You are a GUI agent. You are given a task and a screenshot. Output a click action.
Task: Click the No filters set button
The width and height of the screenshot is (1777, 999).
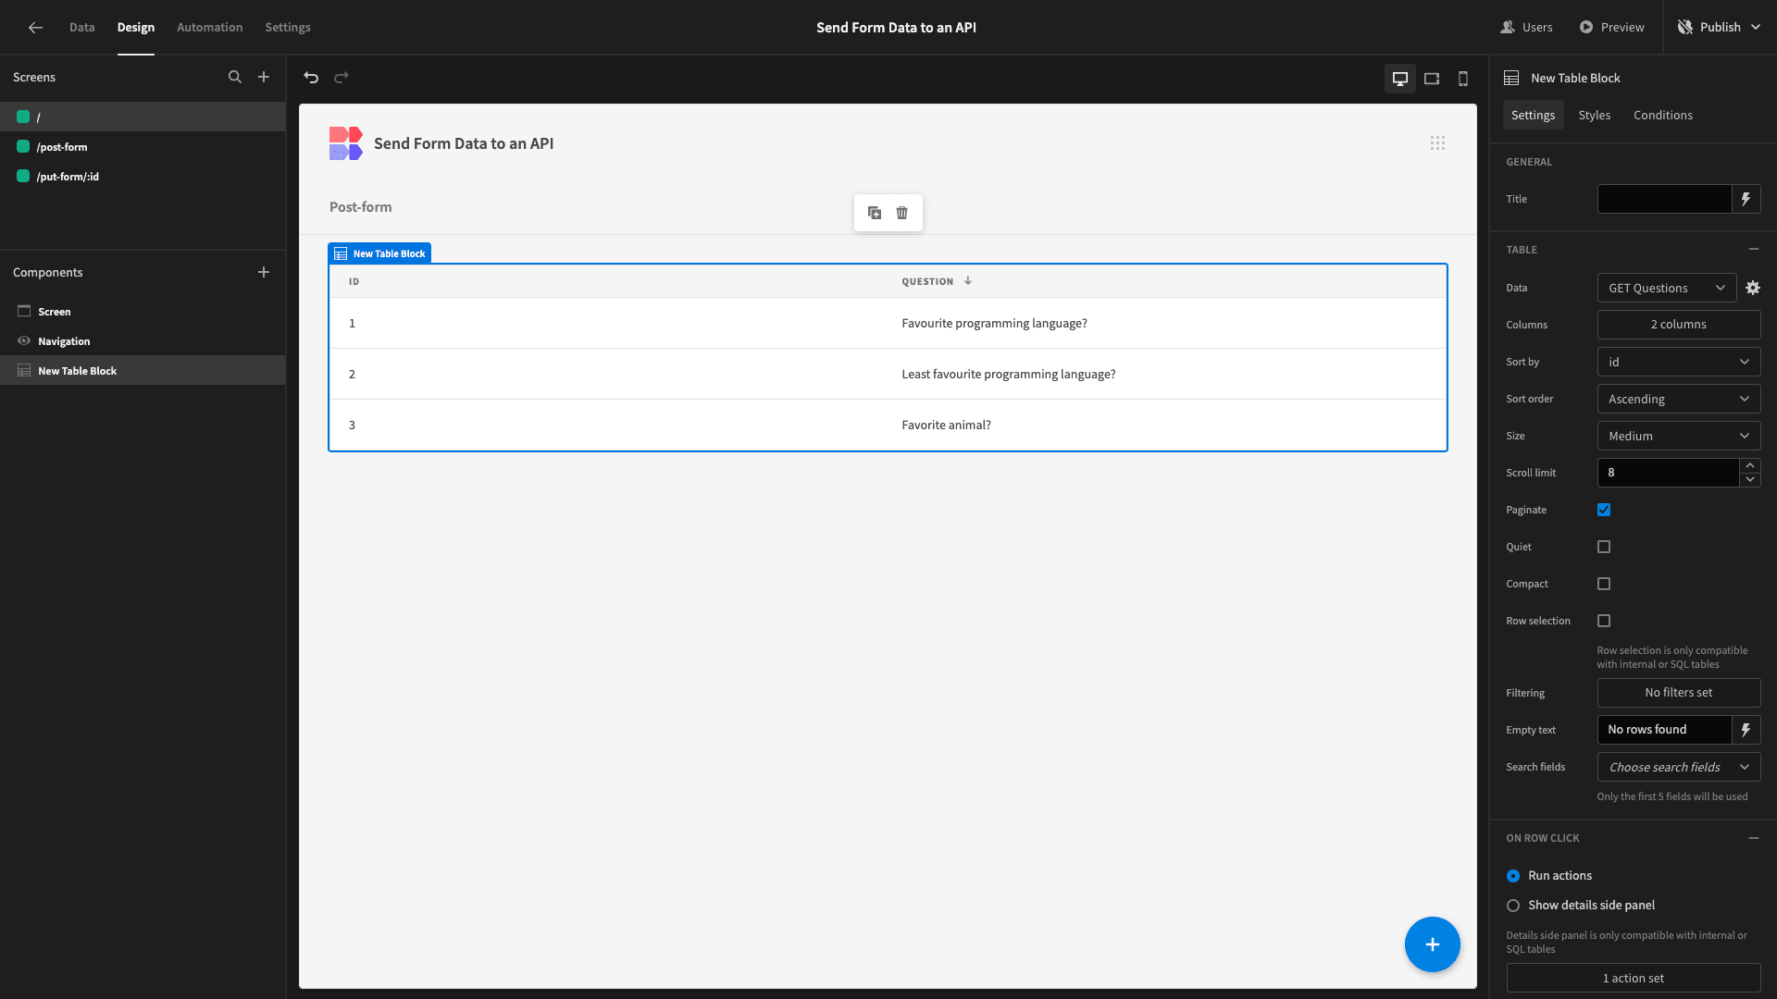click(x=1679, y=693)
